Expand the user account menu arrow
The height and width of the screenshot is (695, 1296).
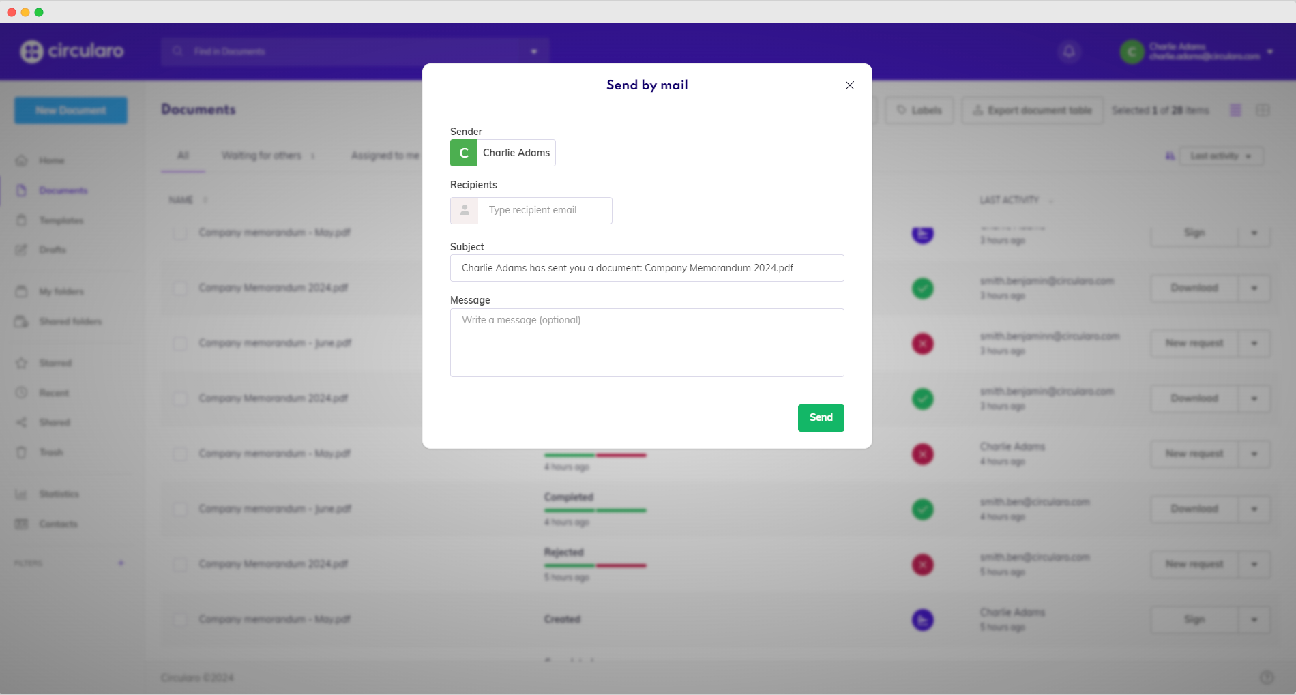point(1270,51)
